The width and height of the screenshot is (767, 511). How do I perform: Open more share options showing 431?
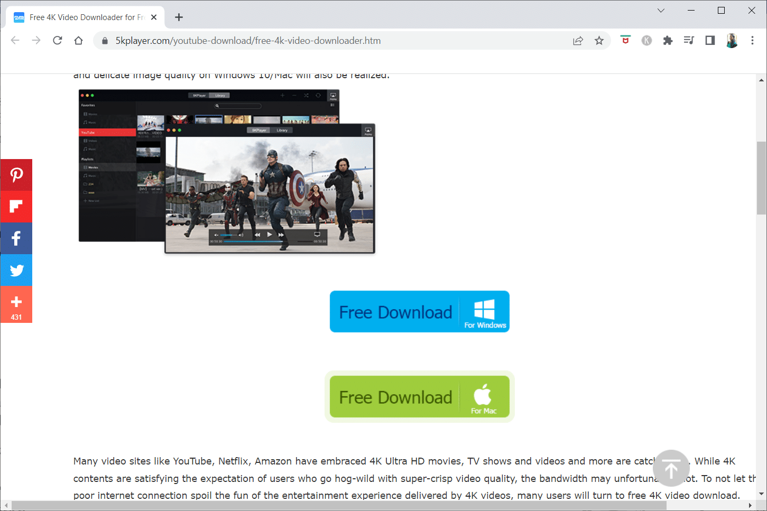coord(16,304)
